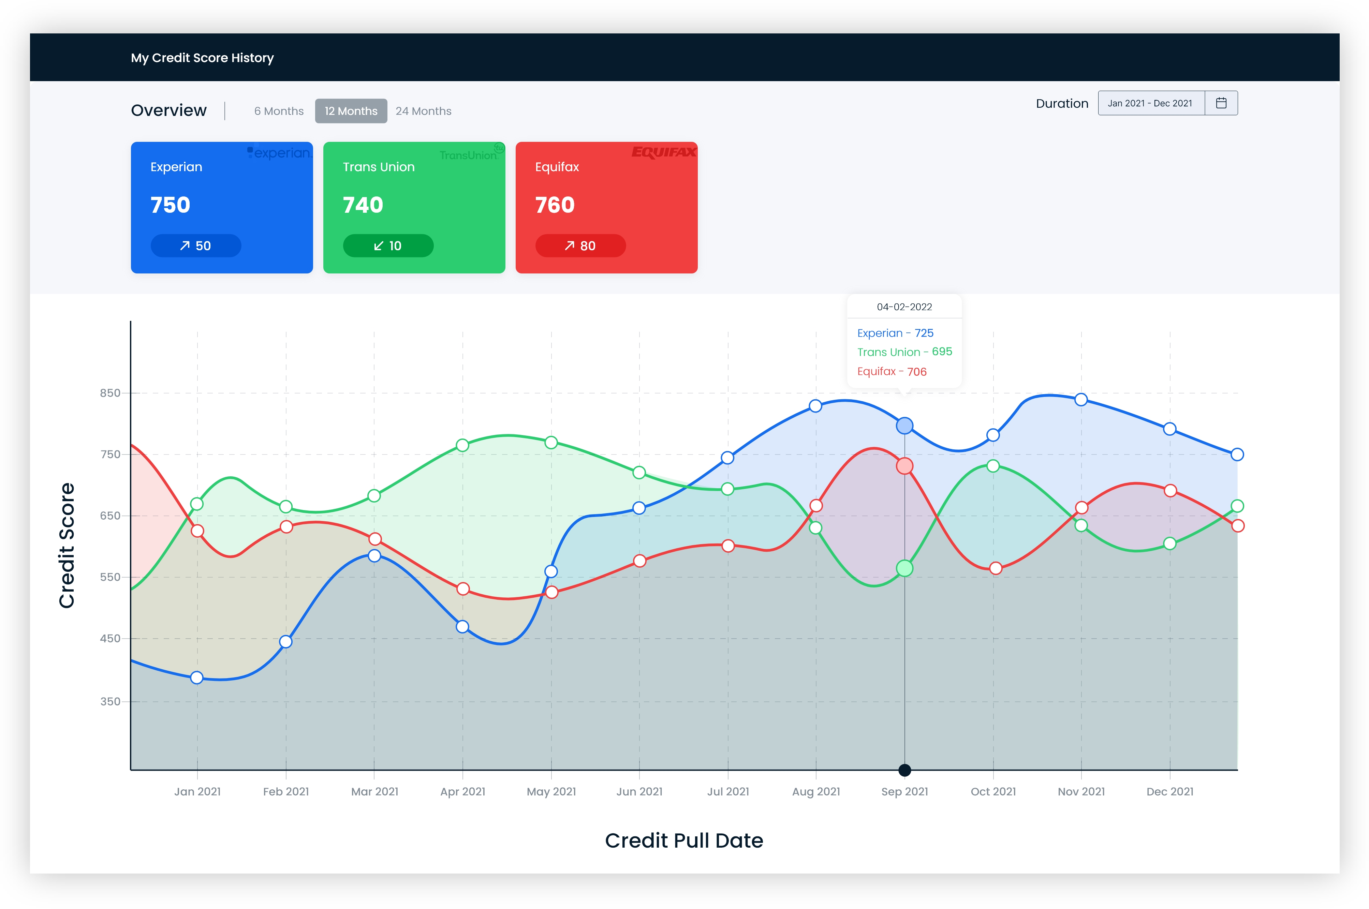The height and width of the screenshot is (909, 1369).
Task: Click the up-arrow 80 badge on the Equifax card
Action: [x=580, y=246]
